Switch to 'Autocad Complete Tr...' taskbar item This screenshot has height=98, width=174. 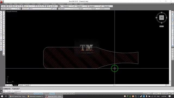click(x=36, y=96)
